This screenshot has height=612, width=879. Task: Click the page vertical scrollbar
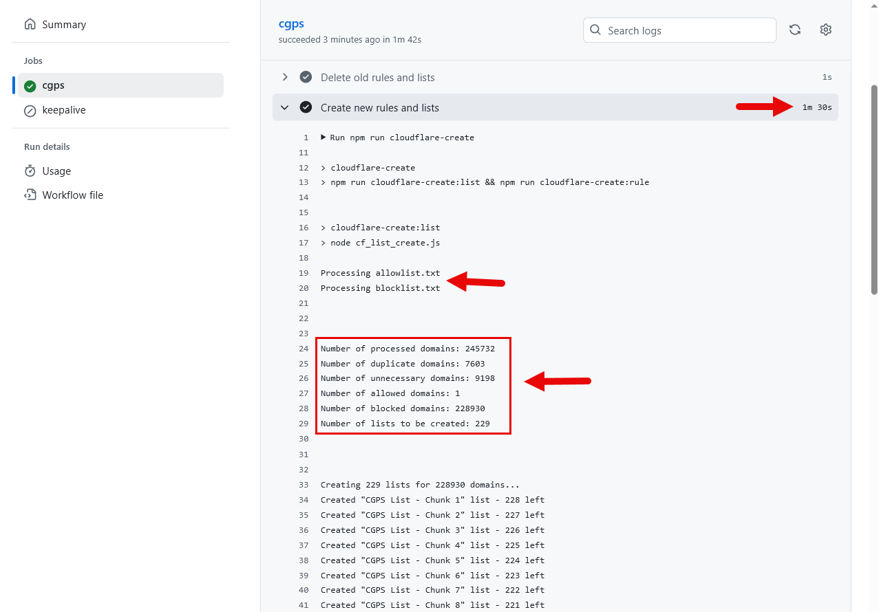pyautogui.click(x=874, y=189)
